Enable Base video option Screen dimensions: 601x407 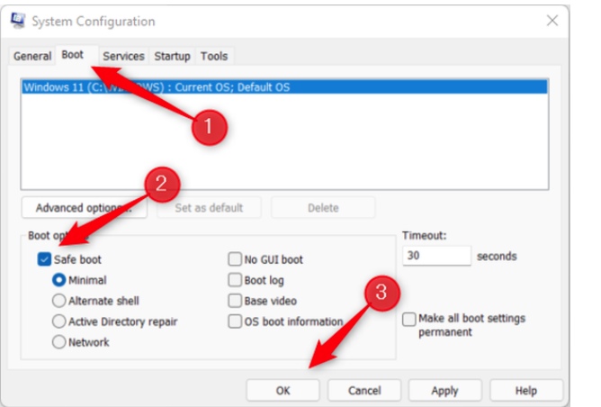pos(235,301)
